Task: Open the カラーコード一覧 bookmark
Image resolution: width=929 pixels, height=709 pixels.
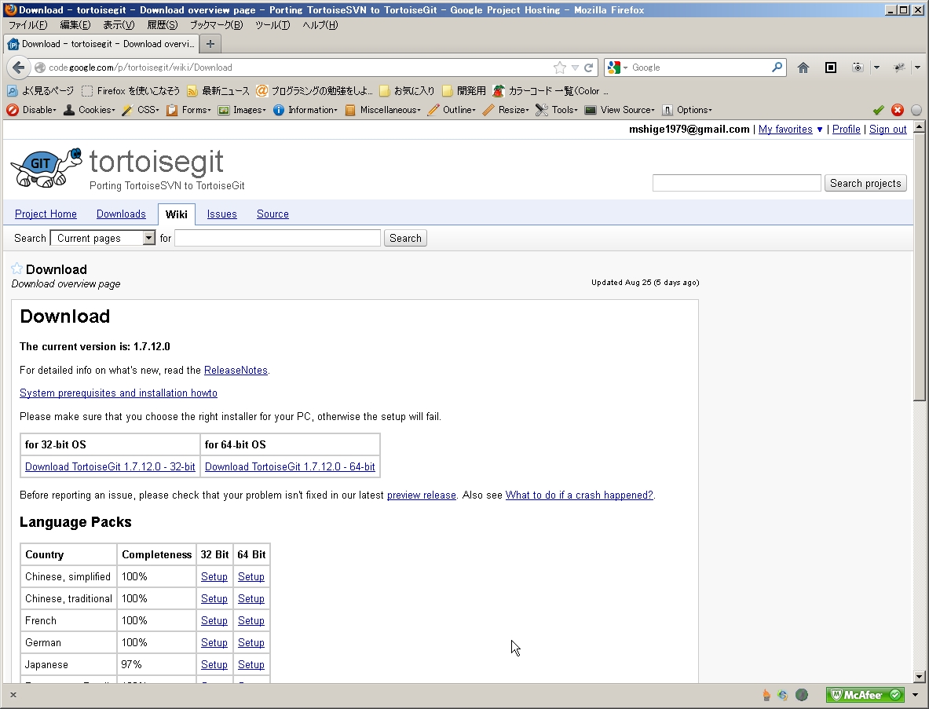Action: tap(551, 90)
